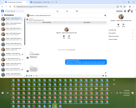Open the taskbar clock showing 12:04 AM
The width and height of the screenshot is (136, 108).
(x=126, y=93)
